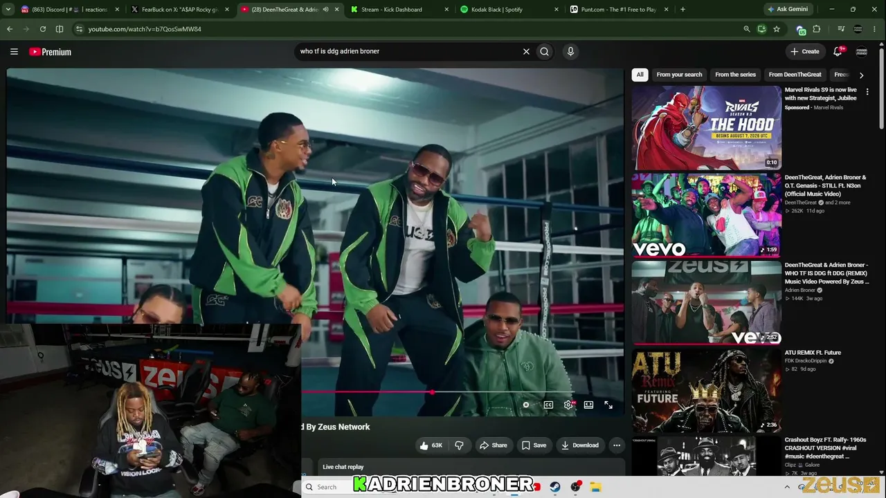The width and height of the screenshot is (886, 498).
Task: Open the ATU REMIX Ft. Future title
Action: (813, 353)
